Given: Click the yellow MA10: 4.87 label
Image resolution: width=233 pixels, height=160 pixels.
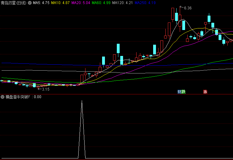Looking at the screenshot, I should coord(60,3).
